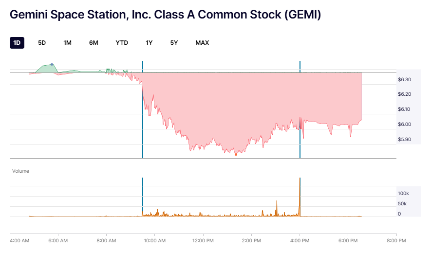Click the Volume chart heading
The image size is (431, 253).
pyautogui.click(x=20, y=171)
